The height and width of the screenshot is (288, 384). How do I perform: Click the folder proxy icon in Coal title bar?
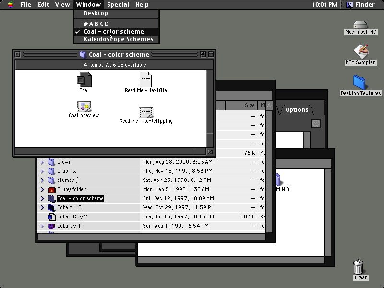tap(83, 54)
